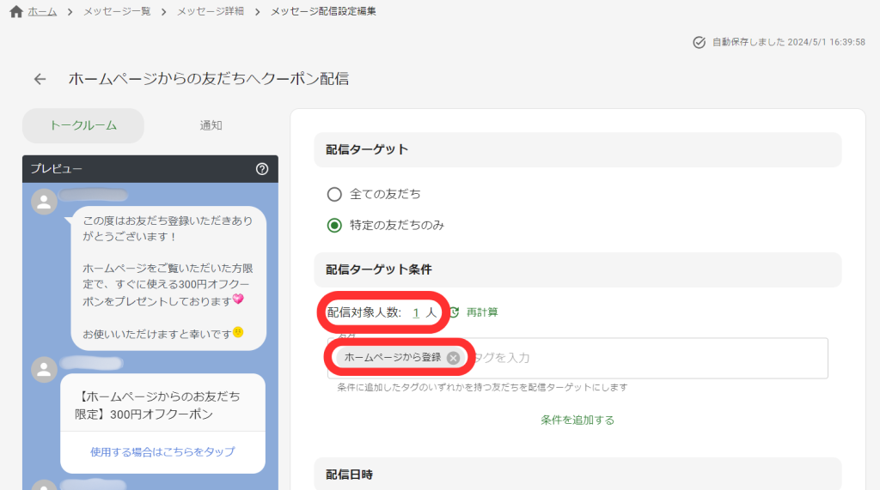Go to メッセージ詳細 in breadcrumb
880x490 pixels.
coord(211,12)
